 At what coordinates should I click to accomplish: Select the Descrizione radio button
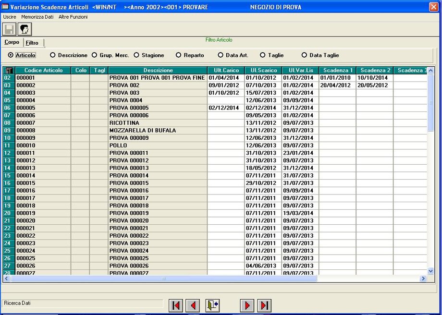point(53,55)
